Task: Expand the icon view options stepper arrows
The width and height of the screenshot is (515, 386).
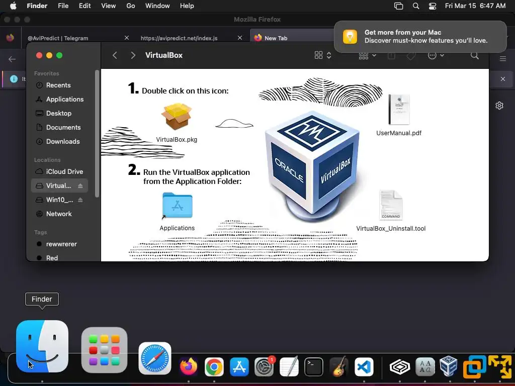Action: point(329,55)
